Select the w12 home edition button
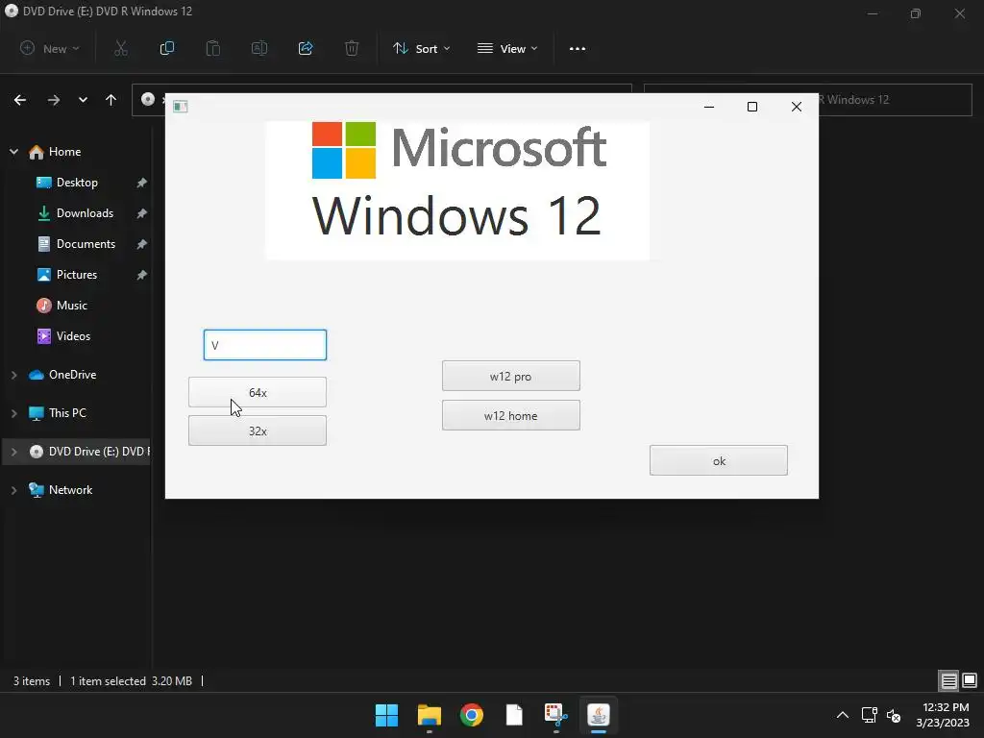The width and height of the screenshot is (984, 738). 511,415
